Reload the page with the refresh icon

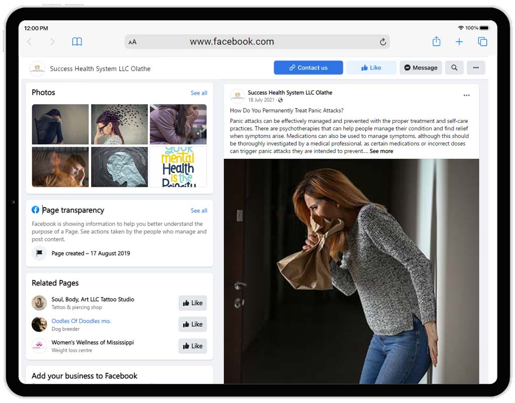[383, 42]
